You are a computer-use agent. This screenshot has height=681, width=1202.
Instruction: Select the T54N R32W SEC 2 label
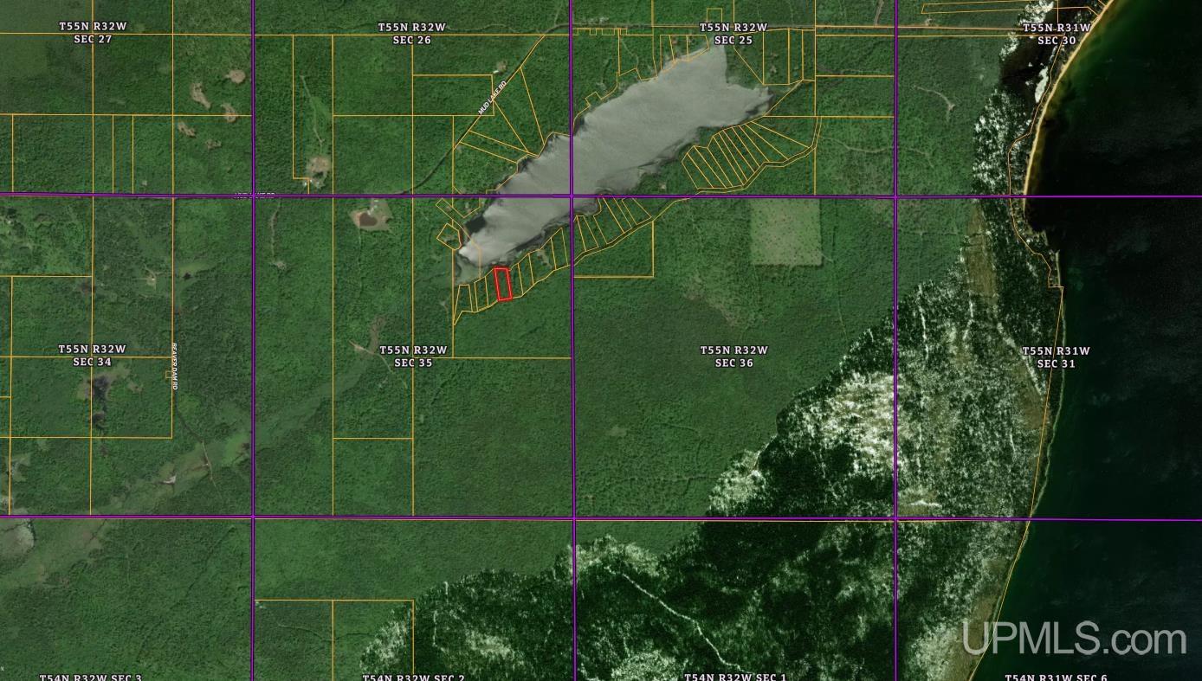click(x=413, y=677)
